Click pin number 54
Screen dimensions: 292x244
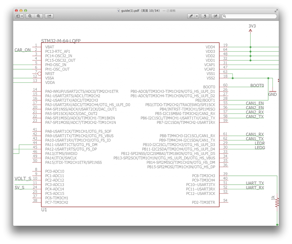tap(225, 200)
